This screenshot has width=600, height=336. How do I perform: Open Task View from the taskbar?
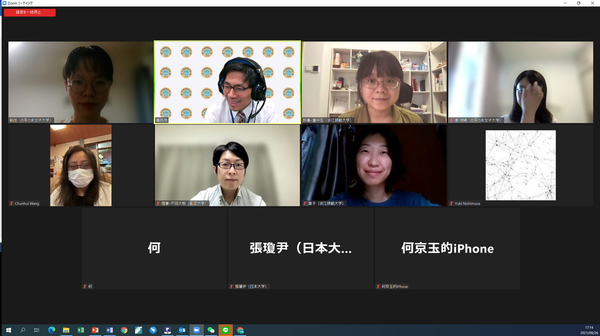click(37, 330)
